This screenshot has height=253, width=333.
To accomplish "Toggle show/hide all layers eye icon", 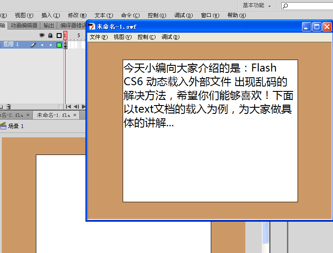I will (x=42, y=35).
